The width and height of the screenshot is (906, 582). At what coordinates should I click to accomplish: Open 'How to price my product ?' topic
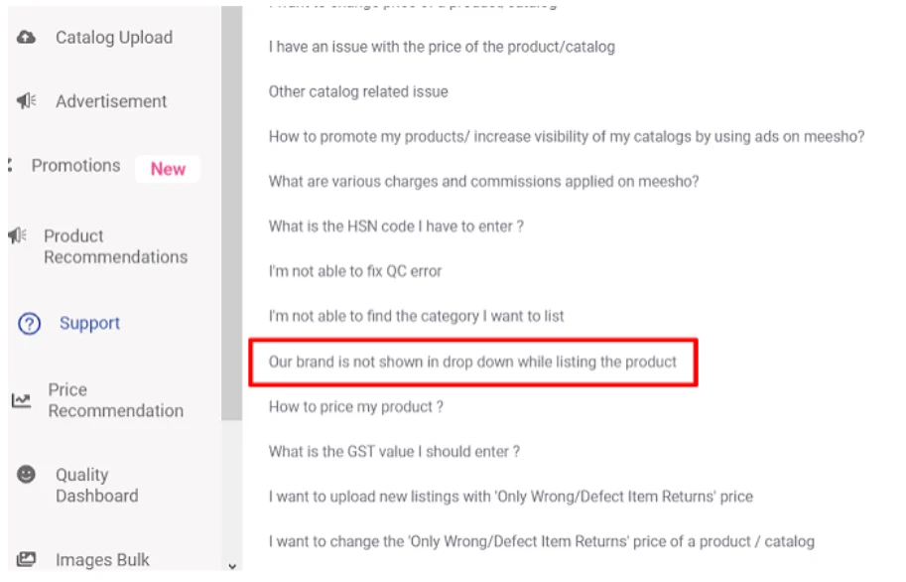(x=356, y=407)
